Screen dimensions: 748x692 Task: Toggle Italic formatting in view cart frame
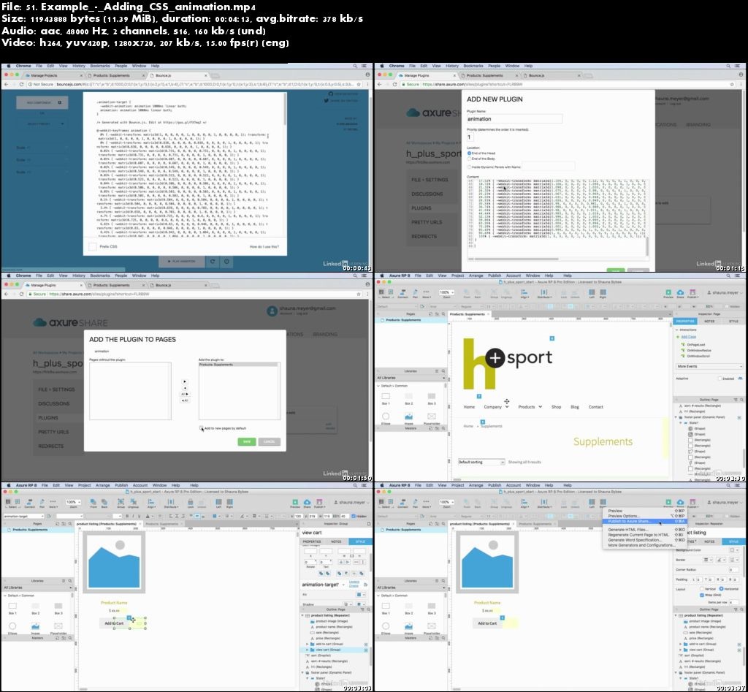click(133, 516)
